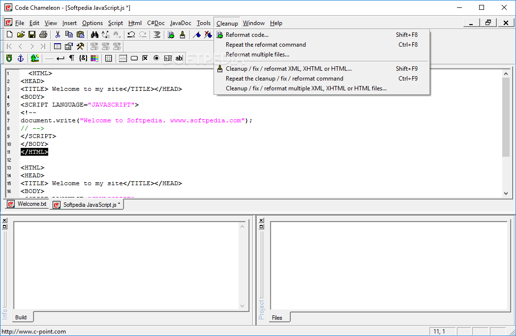This screenshot has height=336, width=516.
Task: Insert anchor with the anchor icon
Action: tap(20, 58)
